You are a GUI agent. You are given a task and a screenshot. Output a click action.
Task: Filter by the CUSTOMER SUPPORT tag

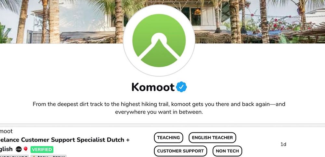[x=180, y=151]
